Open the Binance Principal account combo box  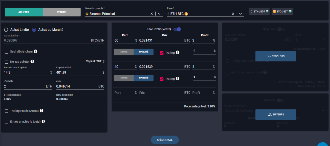coord(124,14)
